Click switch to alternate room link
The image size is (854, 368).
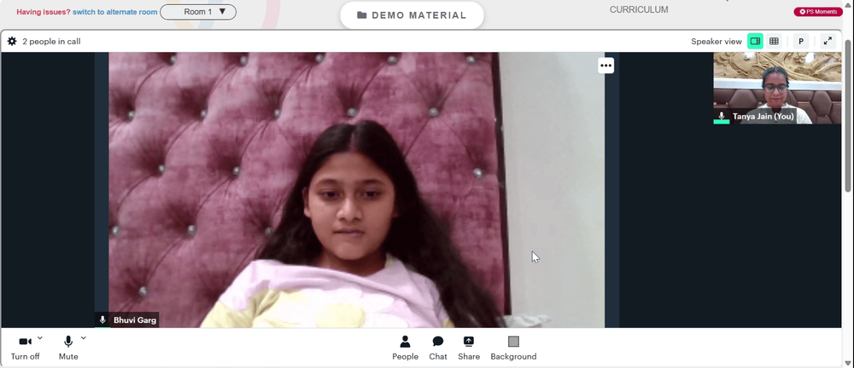[x=115, y=12]
